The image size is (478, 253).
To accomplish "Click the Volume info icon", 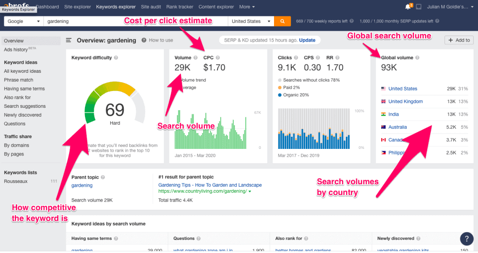I will click(196, 57).
